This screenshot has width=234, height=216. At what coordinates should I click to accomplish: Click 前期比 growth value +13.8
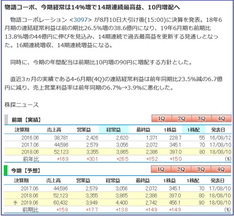(x=122, y=210)
